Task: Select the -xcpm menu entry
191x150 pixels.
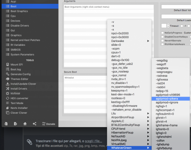Action: [x=129, y=49]
